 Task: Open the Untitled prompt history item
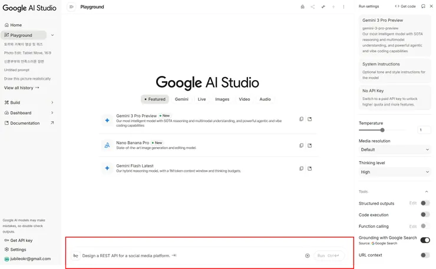point(16,70)
